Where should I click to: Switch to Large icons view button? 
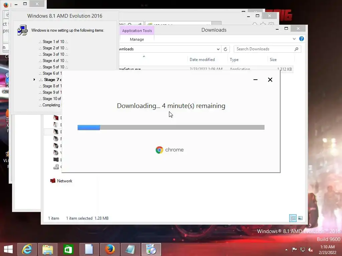pos(300,218)
